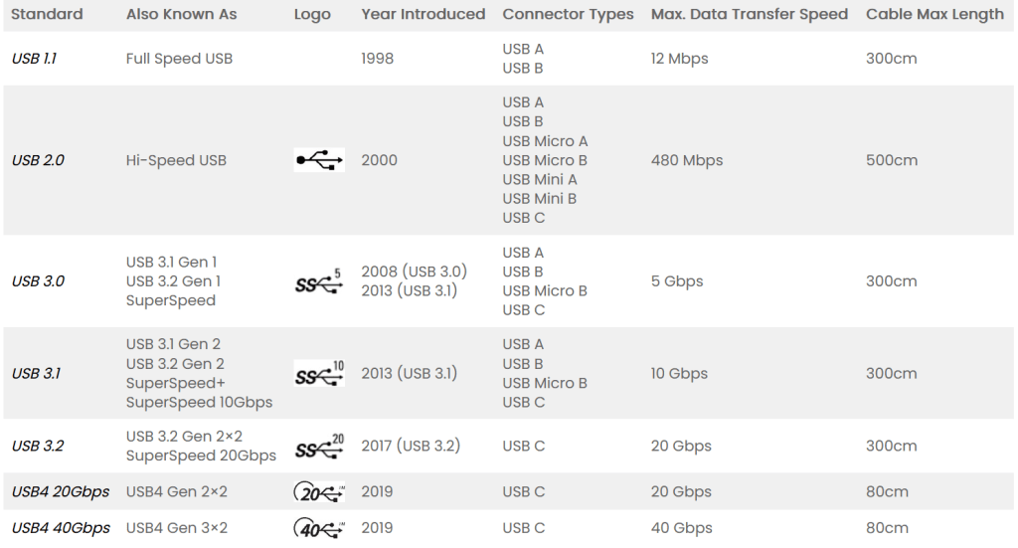1018x548 pixels.
Task: Click the SuperSpeed 5 logo icon
Action: (x=319, y=281)
